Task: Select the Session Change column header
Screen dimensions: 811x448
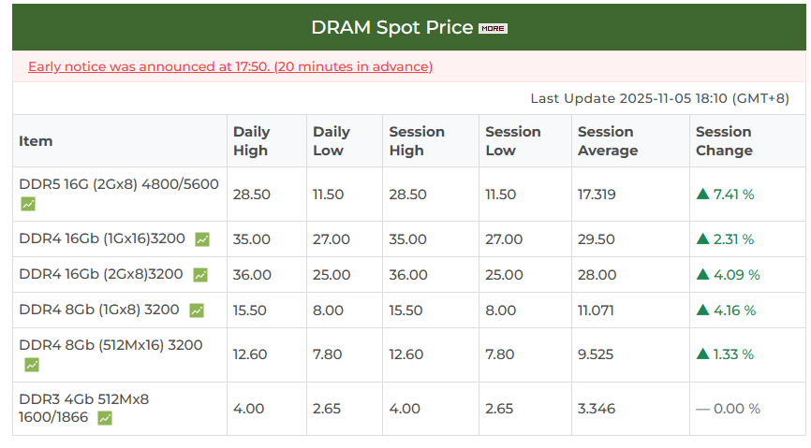Action: [724, 141]
